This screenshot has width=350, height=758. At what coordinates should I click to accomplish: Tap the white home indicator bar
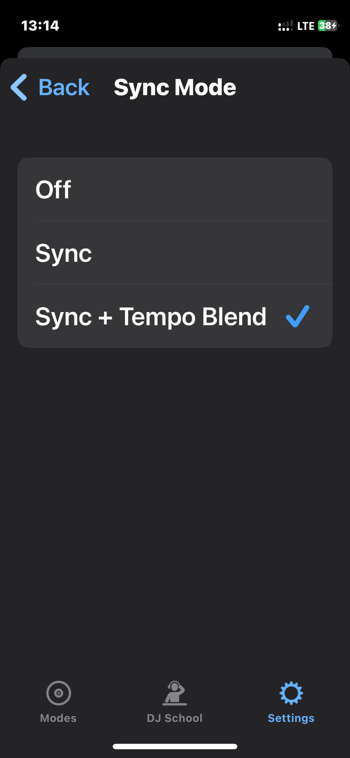(x=175, y=746)
